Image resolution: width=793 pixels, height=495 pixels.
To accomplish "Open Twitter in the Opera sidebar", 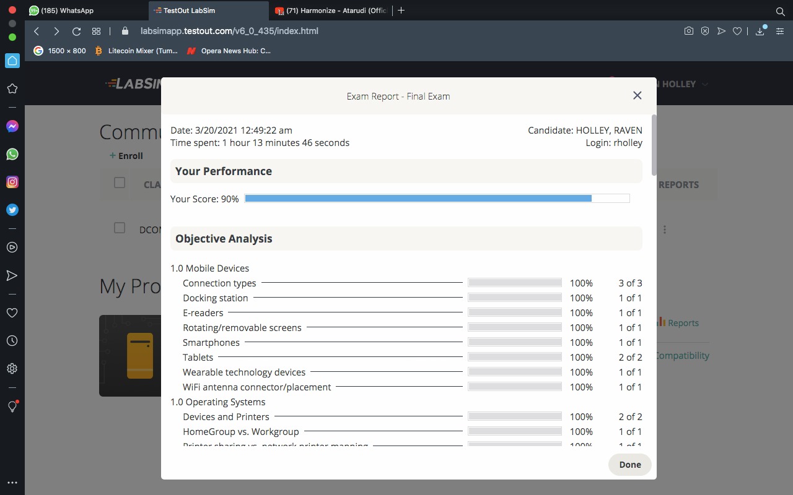I will [12, 210].
